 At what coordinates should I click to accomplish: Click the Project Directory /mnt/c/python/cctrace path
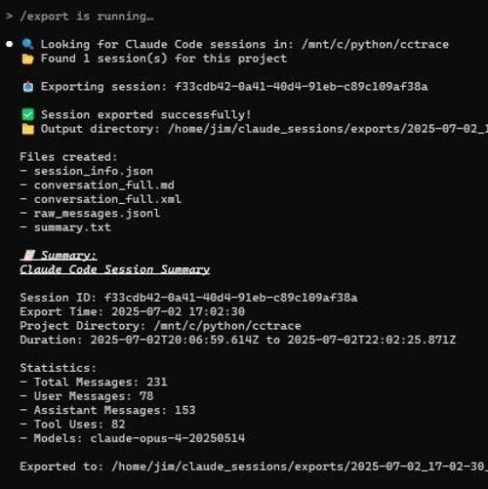click(x=227, y=326)
